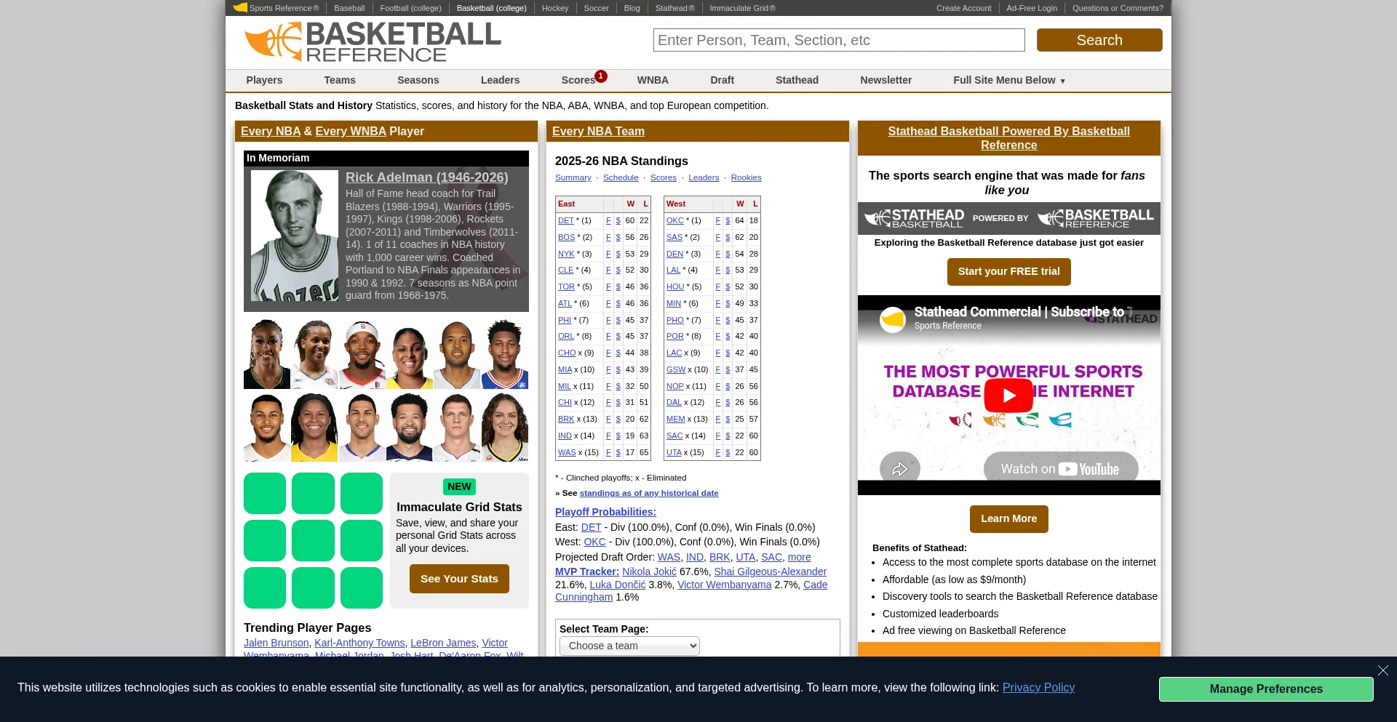This screenshot has width=1397, height=722.
Task: Close the cookie banner with X
Action: click(1383, 670)
